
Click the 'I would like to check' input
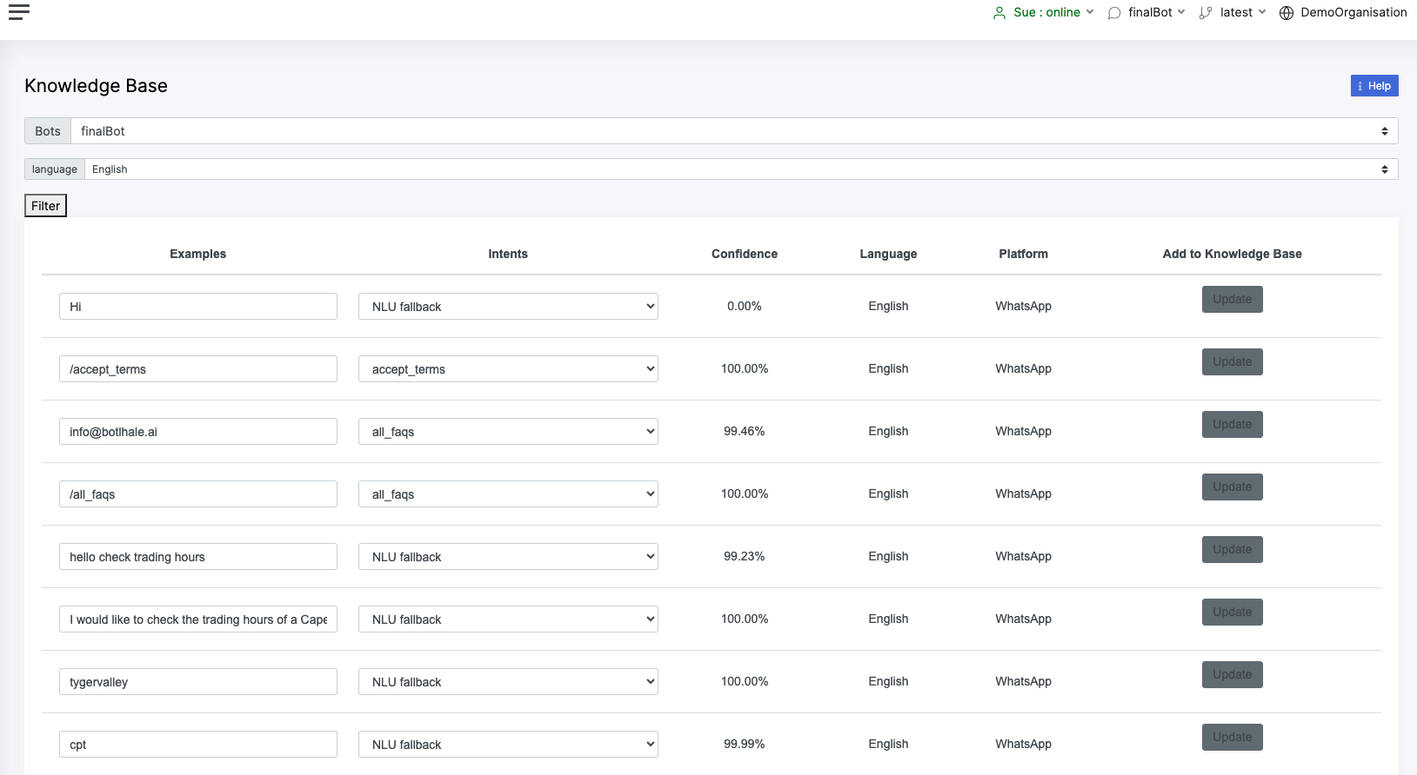[198, 619]
